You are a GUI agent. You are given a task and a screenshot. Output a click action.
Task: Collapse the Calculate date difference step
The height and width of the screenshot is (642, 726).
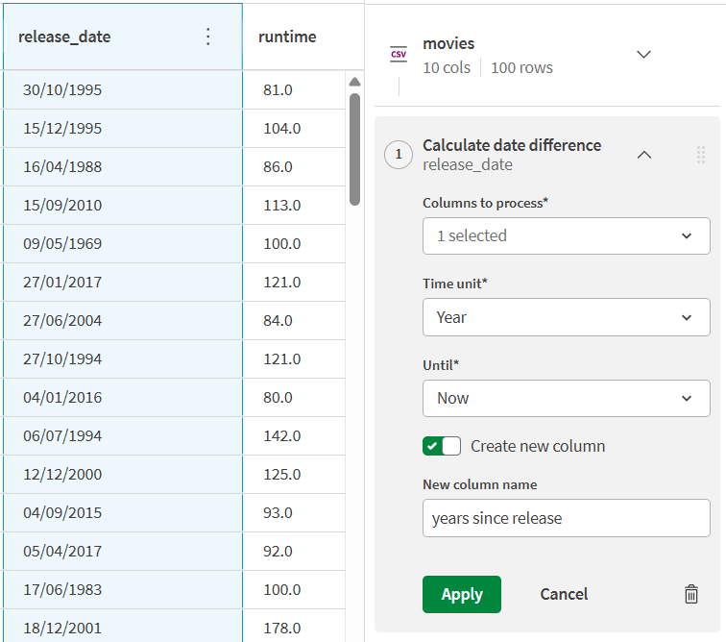tap(644, 155)
